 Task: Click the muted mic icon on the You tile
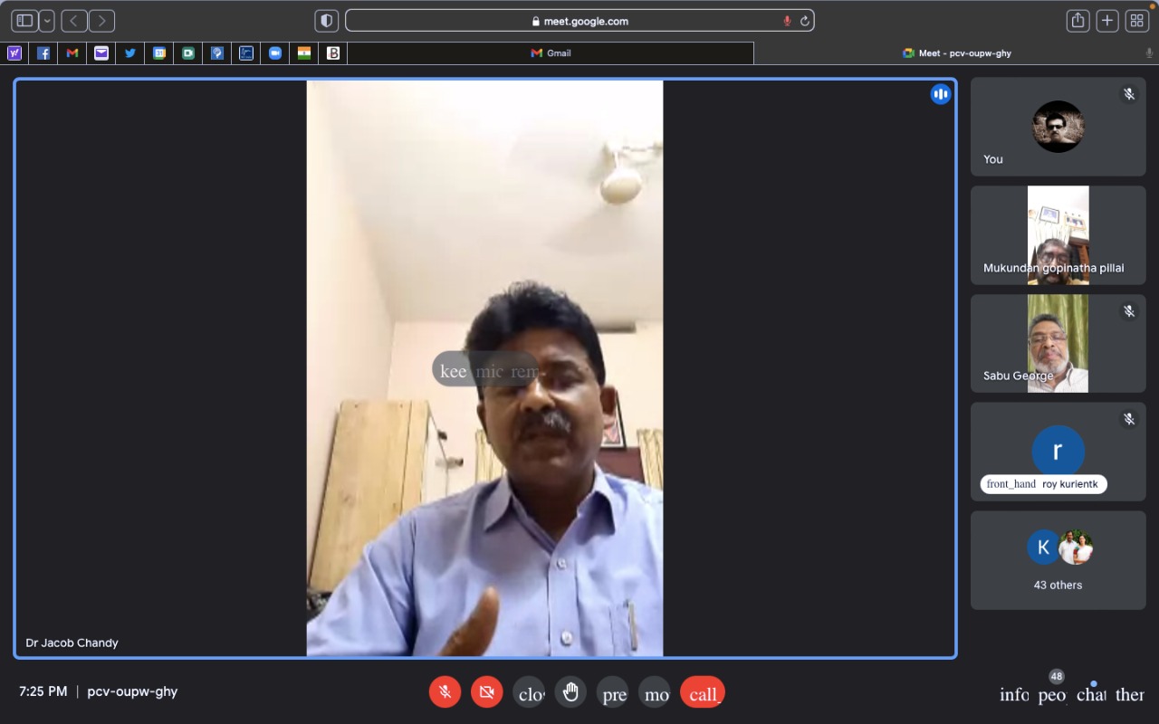(x=1129, y=94)
